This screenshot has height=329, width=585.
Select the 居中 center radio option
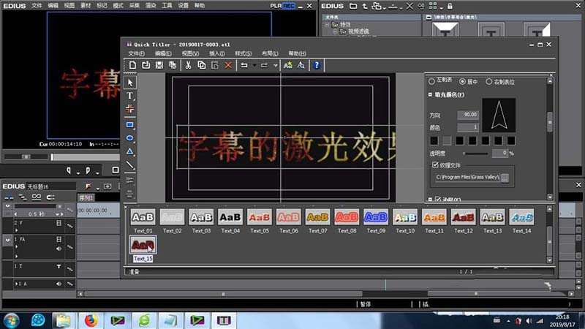point(463,81)
